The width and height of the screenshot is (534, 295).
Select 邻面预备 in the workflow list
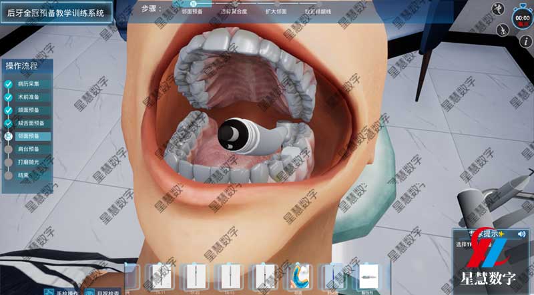(29, 136)
